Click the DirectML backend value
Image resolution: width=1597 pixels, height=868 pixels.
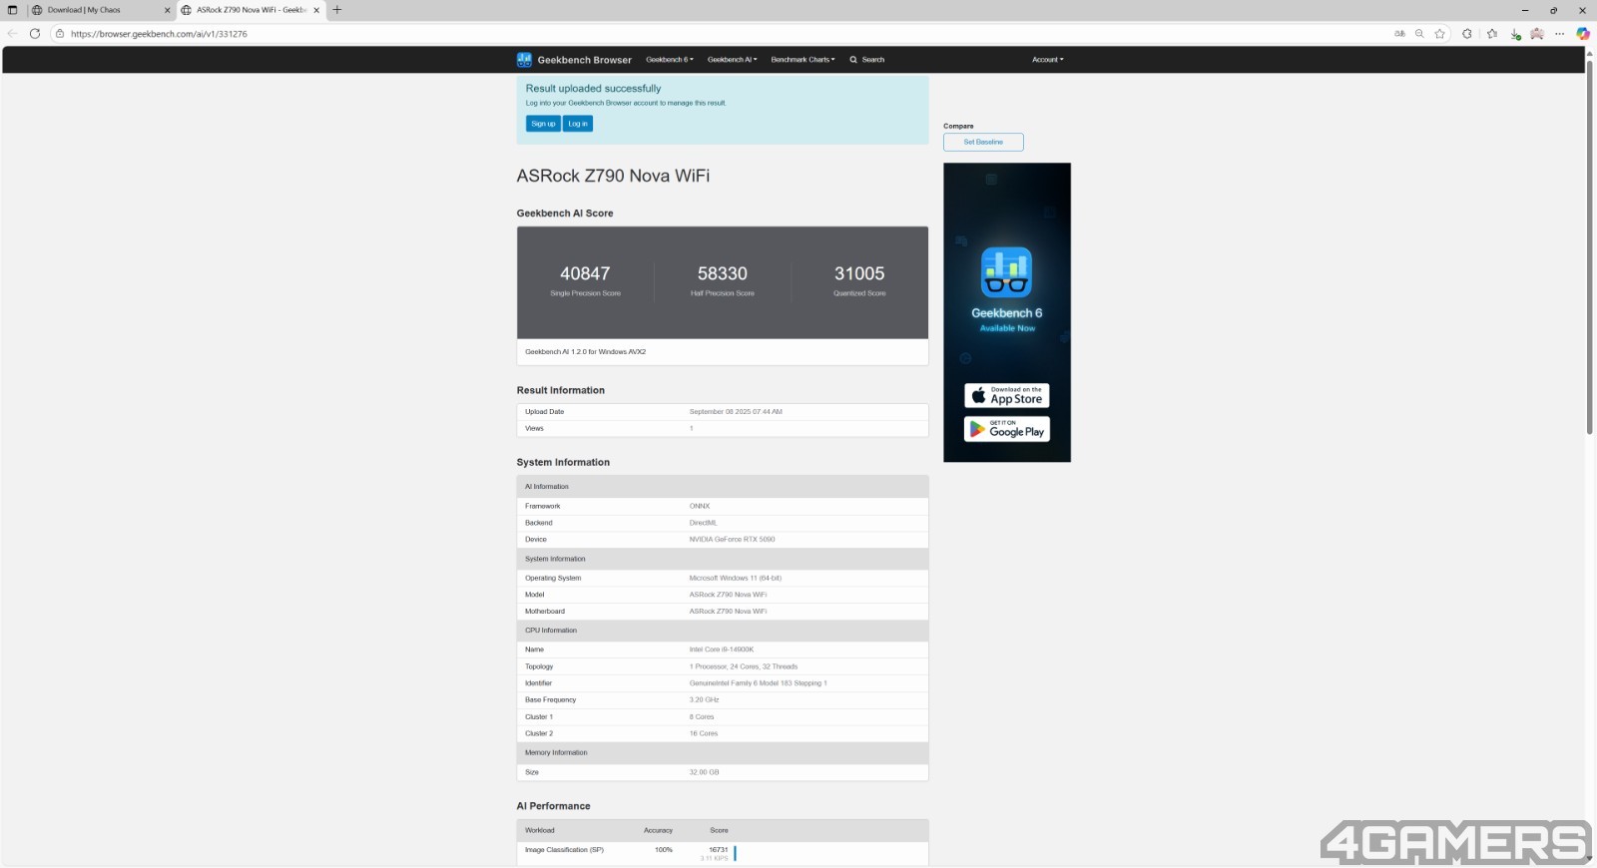(703, 523)
